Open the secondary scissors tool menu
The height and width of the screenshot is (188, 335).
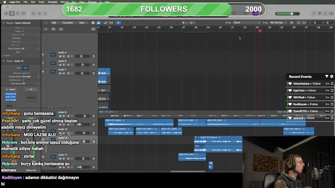pyautogui.click(x=192, y=23)
